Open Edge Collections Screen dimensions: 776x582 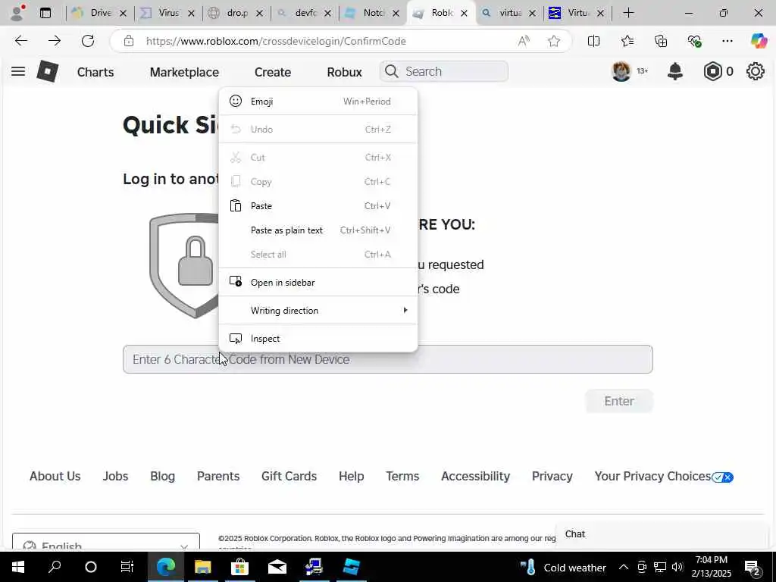pyautogui.click(x=661, y=41)
